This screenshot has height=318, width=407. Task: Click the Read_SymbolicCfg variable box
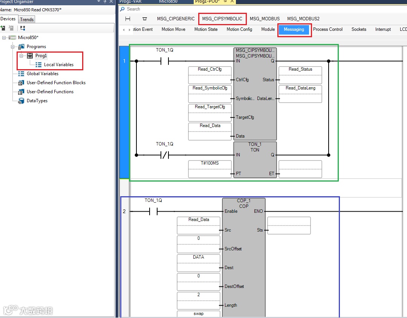pyautogui.click(x=210, y=94)
